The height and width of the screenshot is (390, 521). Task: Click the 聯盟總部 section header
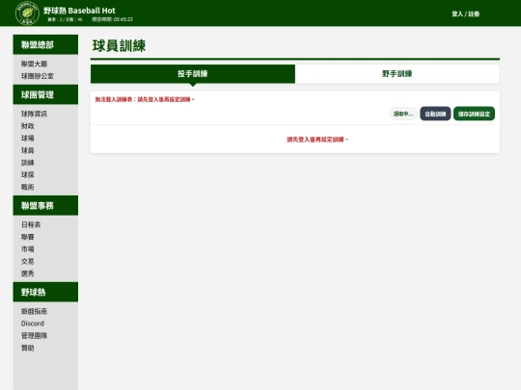(45, 44)
